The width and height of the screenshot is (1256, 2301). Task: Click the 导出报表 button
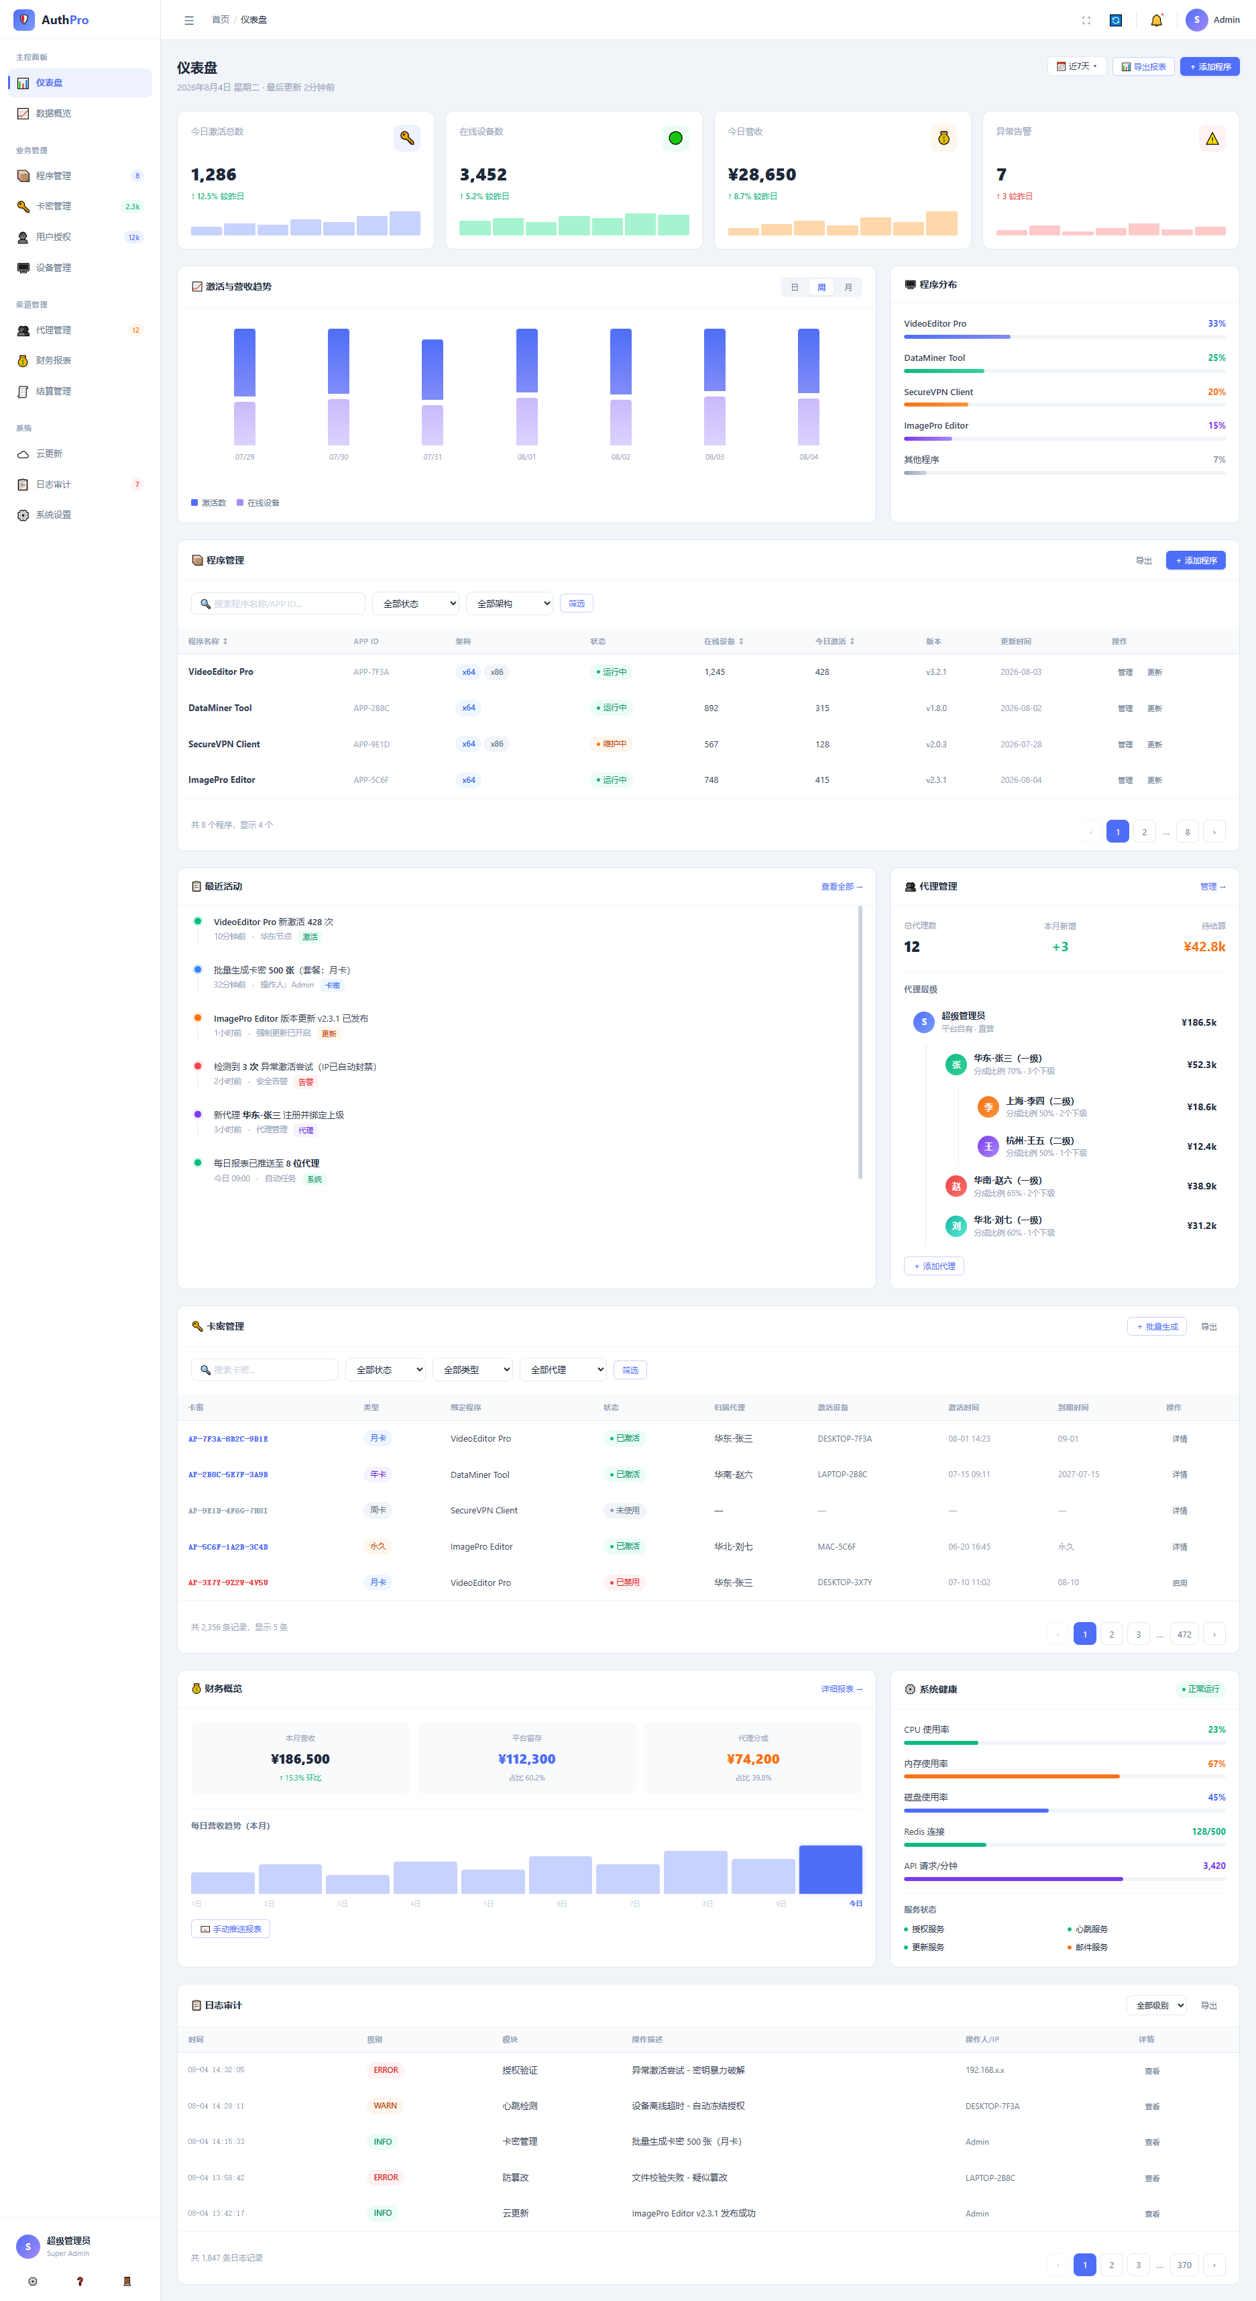pos(1143,66)
